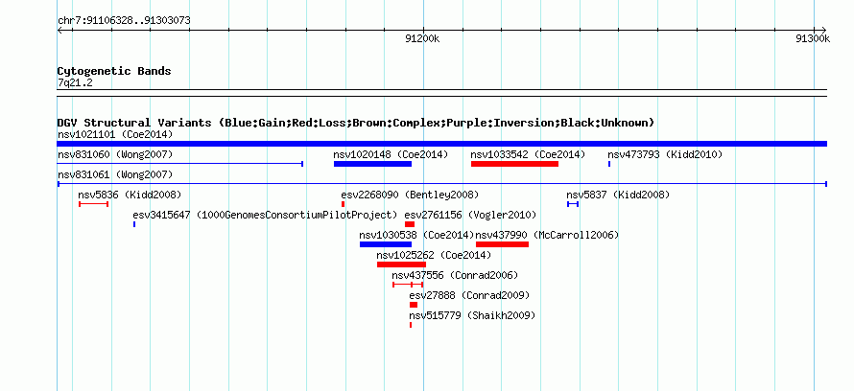
Task: Open esv2761156 (Vogler2010) label
Action: pos(470,216)
